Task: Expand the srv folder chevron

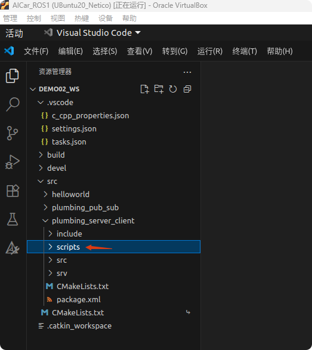Action: click(x=50, y=273)
